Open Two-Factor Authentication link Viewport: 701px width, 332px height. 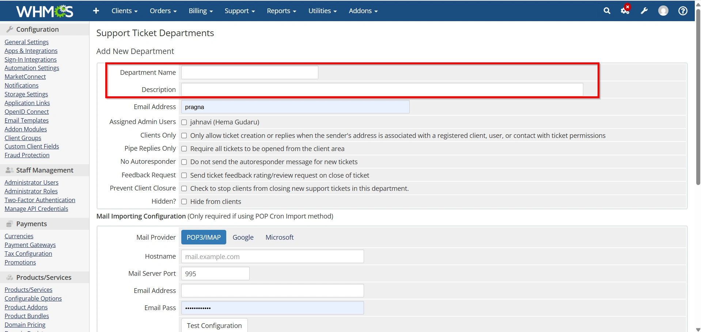coord(40,200)
